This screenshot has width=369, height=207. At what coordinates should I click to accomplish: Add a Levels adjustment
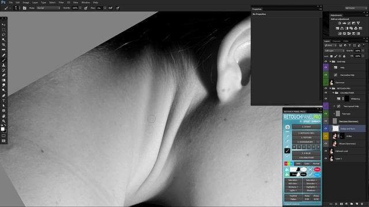[344, 23]
